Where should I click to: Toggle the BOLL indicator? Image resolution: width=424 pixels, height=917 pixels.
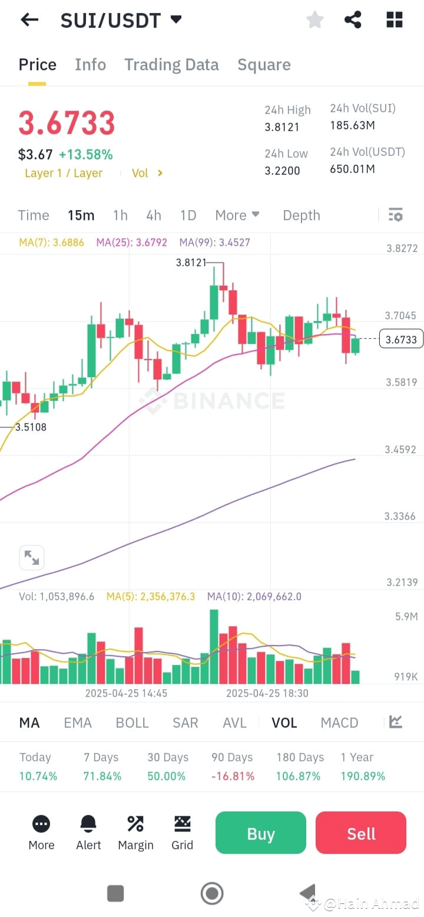[x=132, y=722]
